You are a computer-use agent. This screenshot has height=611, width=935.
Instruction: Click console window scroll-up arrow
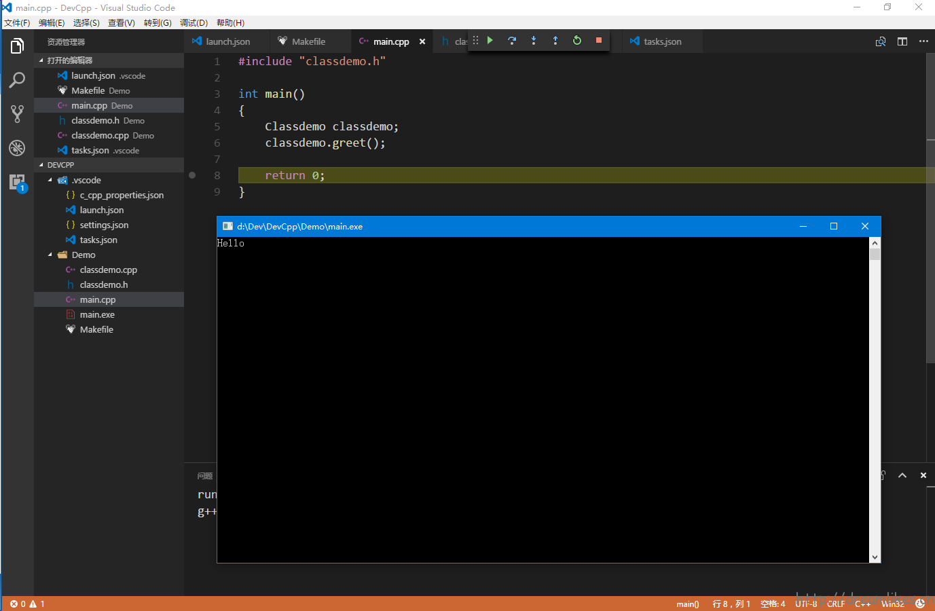875,243
